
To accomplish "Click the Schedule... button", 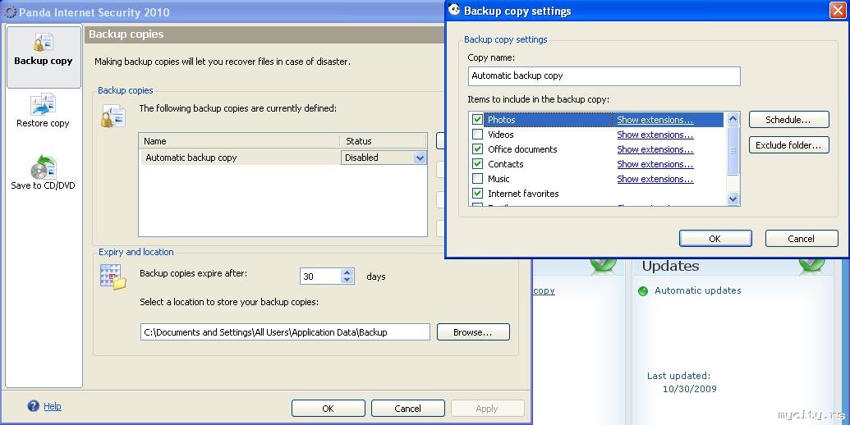I will tap(788, 120).
